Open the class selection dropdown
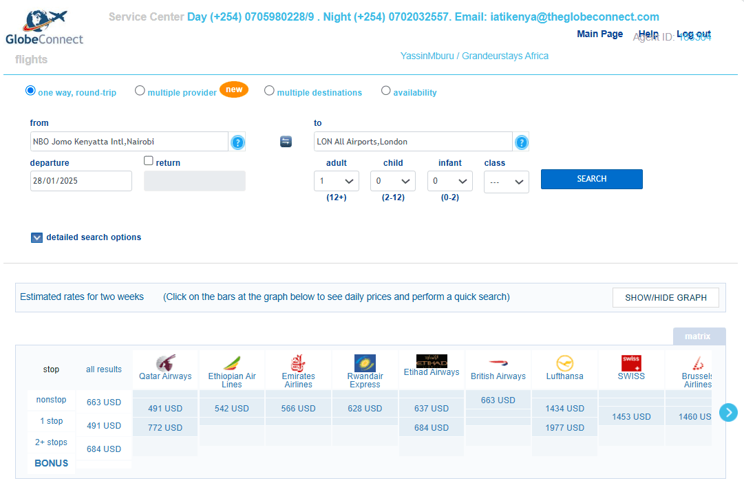Image resolution: width=744 pixels, height=483 pixels. (x=507, y=182)
